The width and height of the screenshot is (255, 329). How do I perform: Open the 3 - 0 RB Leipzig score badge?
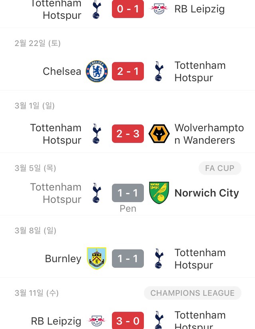click(x=128, y=321)
